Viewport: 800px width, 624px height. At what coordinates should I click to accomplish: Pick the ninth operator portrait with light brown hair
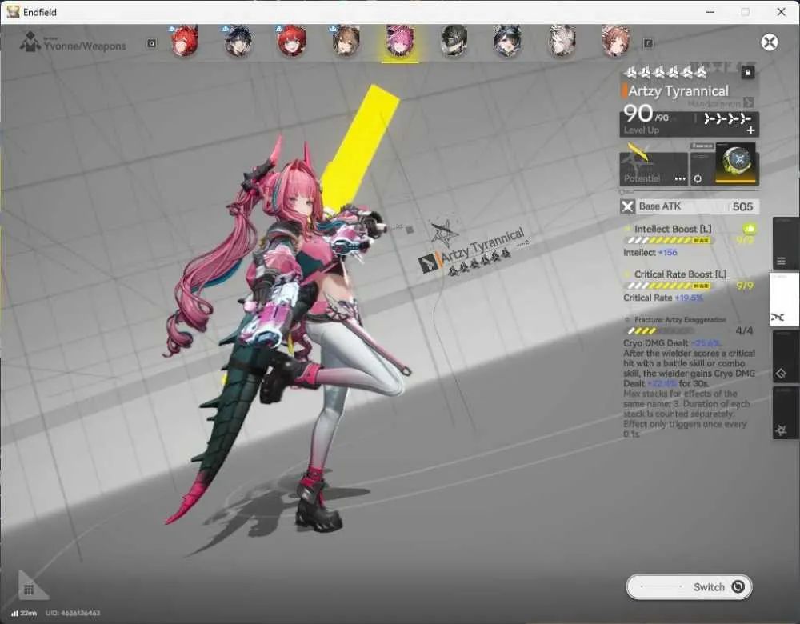pos(616,42)
